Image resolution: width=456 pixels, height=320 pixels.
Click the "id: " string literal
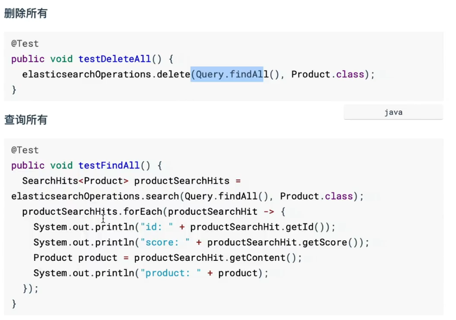pyautogui.click(x=157, y=227)
